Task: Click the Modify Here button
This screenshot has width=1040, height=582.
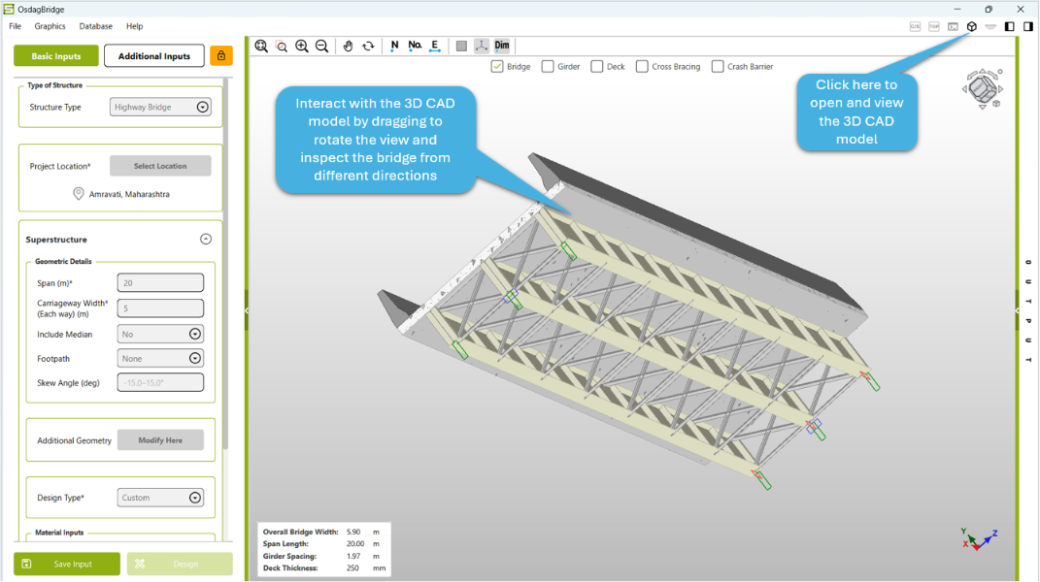Action: pyautogui.click(x=160, y=440)
